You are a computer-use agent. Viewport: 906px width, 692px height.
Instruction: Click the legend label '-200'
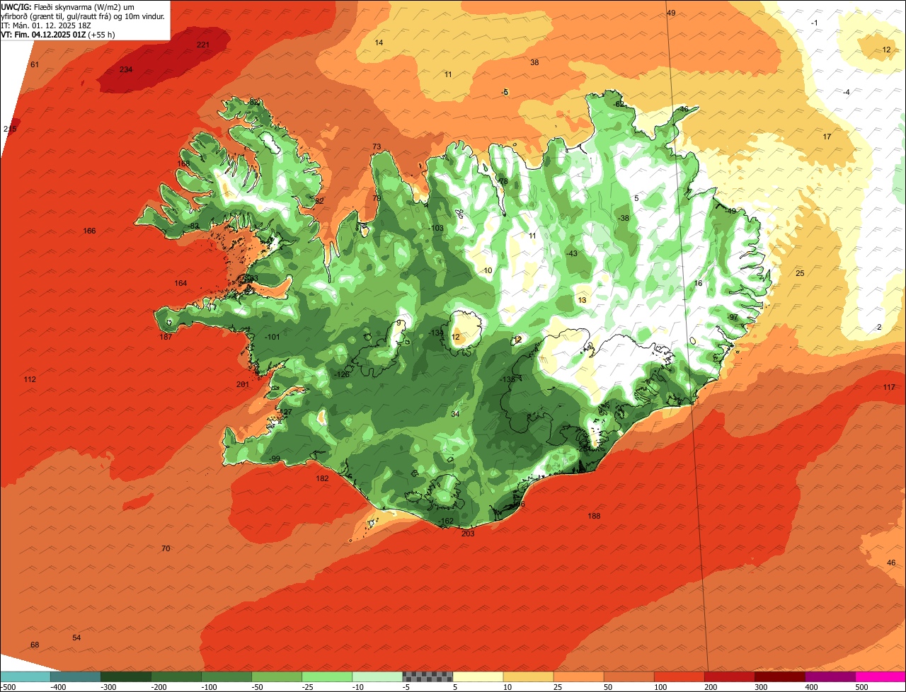point(159,687)
